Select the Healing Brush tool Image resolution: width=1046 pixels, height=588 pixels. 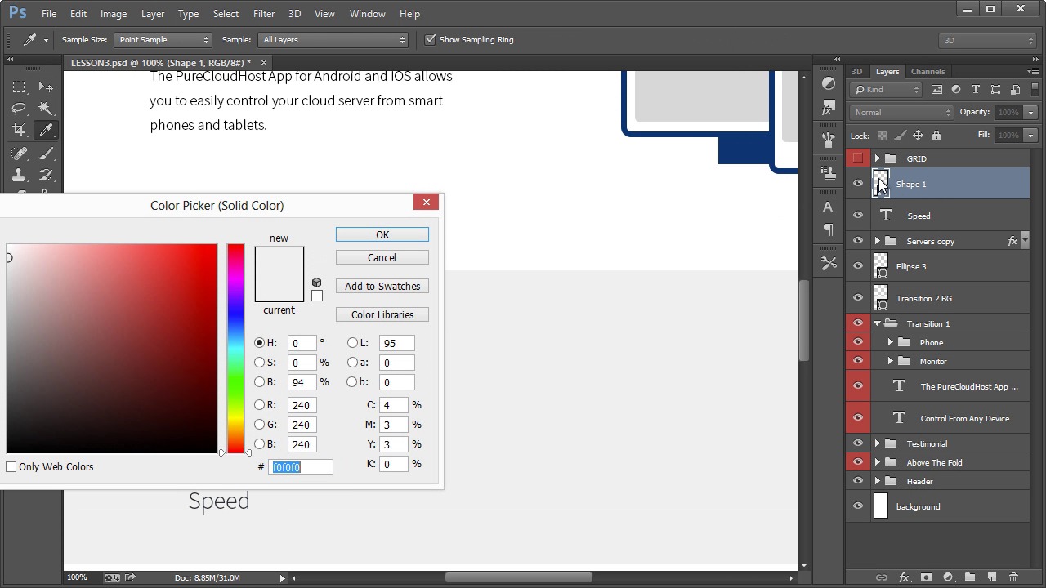click(20, 154)
